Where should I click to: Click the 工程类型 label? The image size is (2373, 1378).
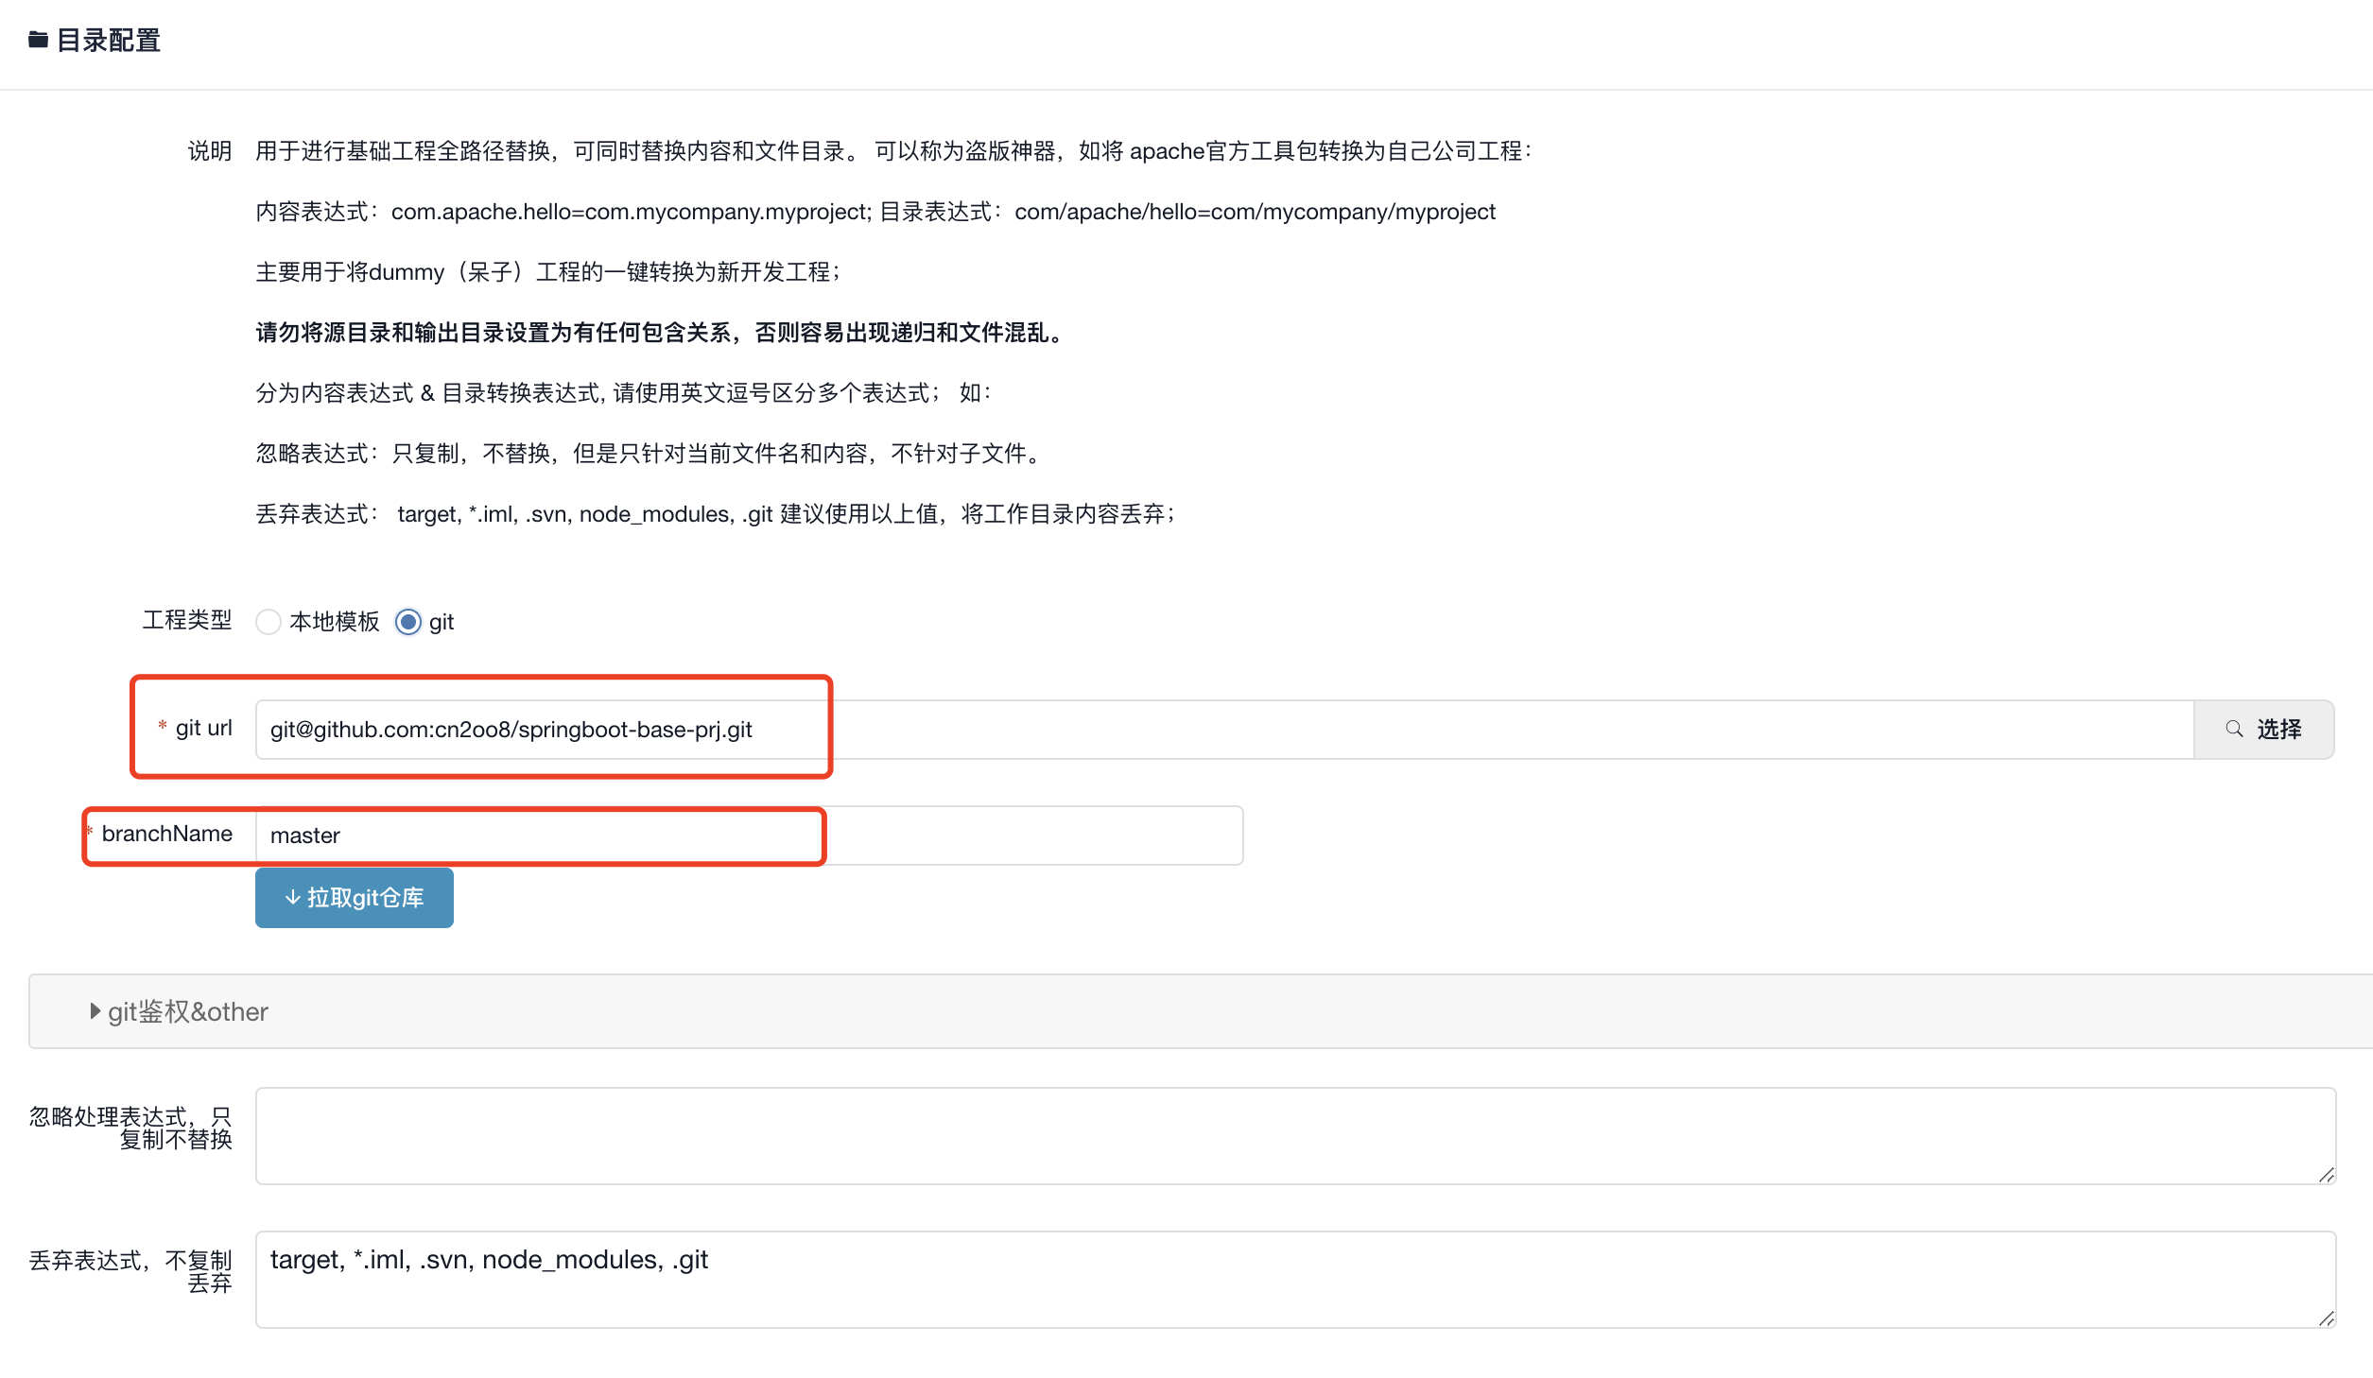pyautogui.click(x=187, y=620)
